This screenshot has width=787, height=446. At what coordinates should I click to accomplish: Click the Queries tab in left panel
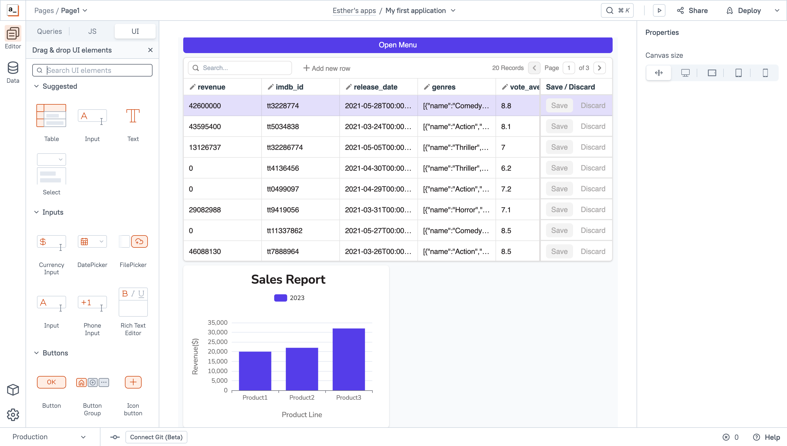tap(50, 31)
